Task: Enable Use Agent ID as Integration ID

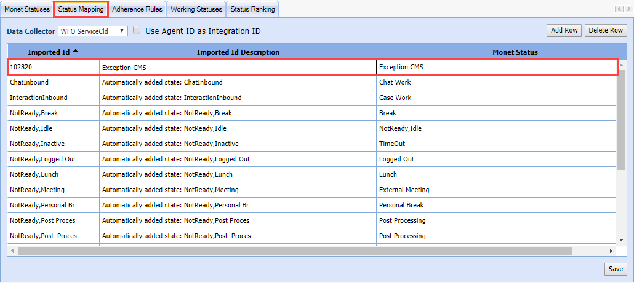Action: tap(137, 30)
